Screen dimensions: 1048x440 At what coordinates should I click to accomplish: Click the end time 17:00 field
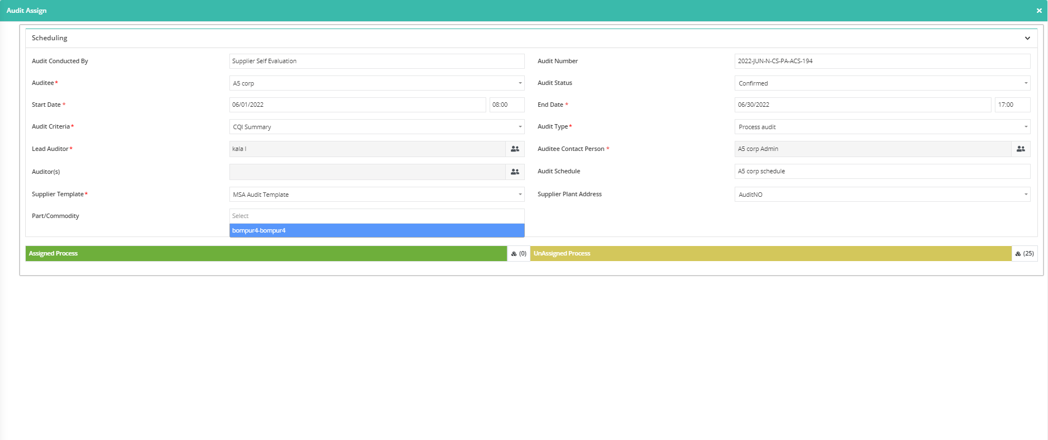pyautogui.click(x=1012, y=105)
